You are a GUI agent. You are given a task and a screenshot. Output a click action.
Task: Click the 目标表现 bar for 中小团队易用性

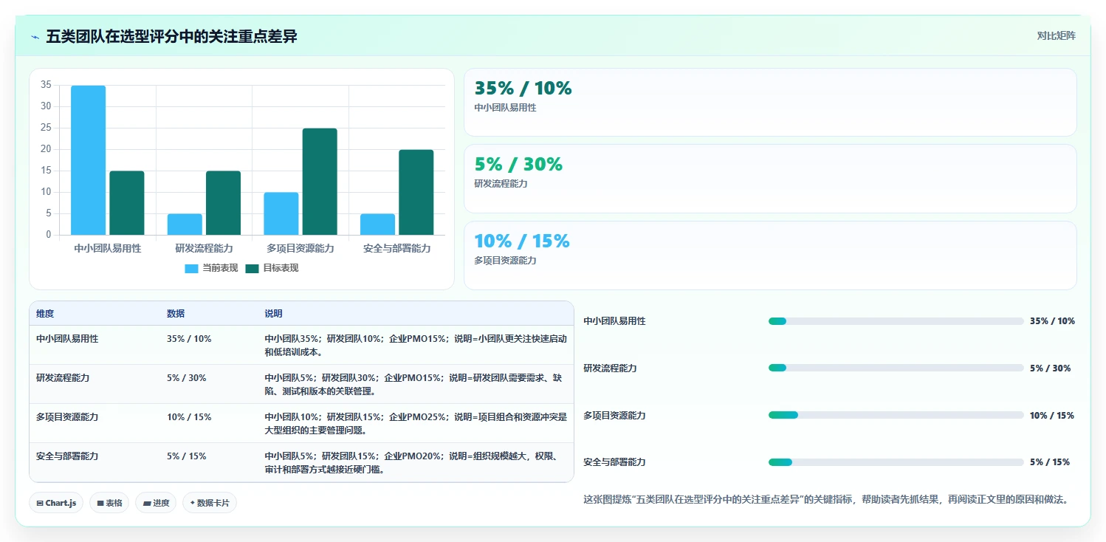point(127,203)
